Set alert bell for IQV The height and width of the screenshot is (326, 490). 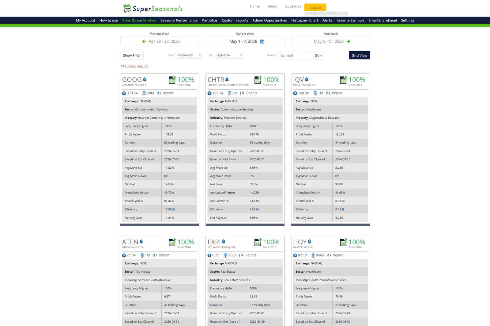pyautogui.click(x=307, y=79)
